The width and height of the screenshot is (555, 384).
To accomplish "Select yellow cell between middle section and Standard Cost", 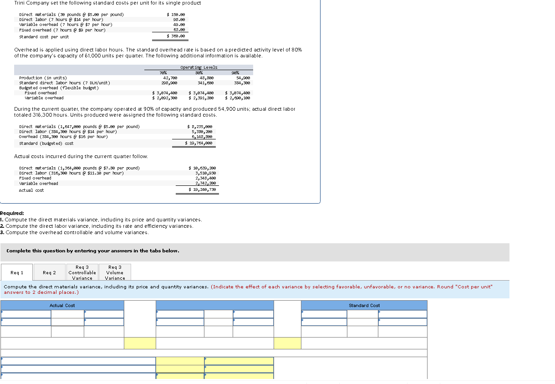I will pyautogui.click(x=287, y=343).
